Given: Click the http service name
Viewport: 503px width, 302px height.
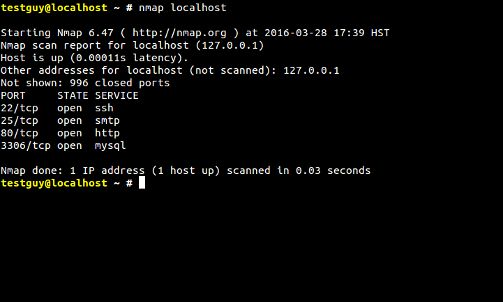Looking at the screenshot, I should [x=107, y=133].
